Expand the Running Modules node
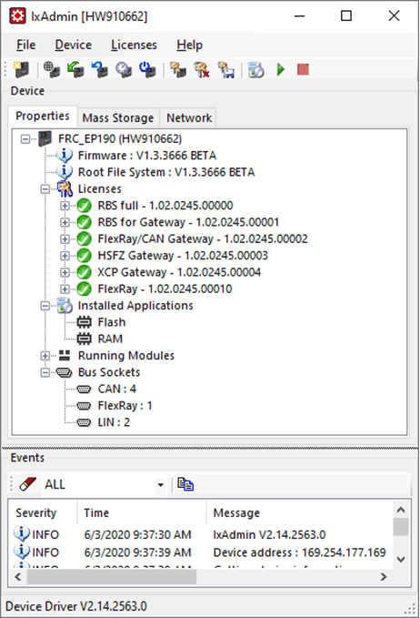The image size is (420, 618). pos(45,356)
